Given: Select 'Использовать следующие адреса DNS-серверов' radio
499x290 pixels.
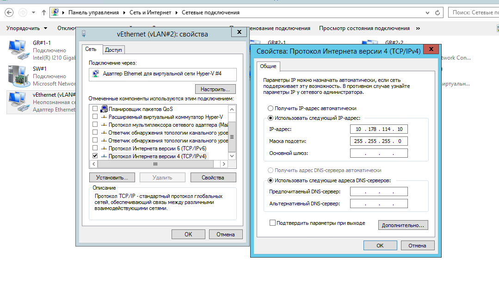Looking at the screenshot, I should [271, 180].
